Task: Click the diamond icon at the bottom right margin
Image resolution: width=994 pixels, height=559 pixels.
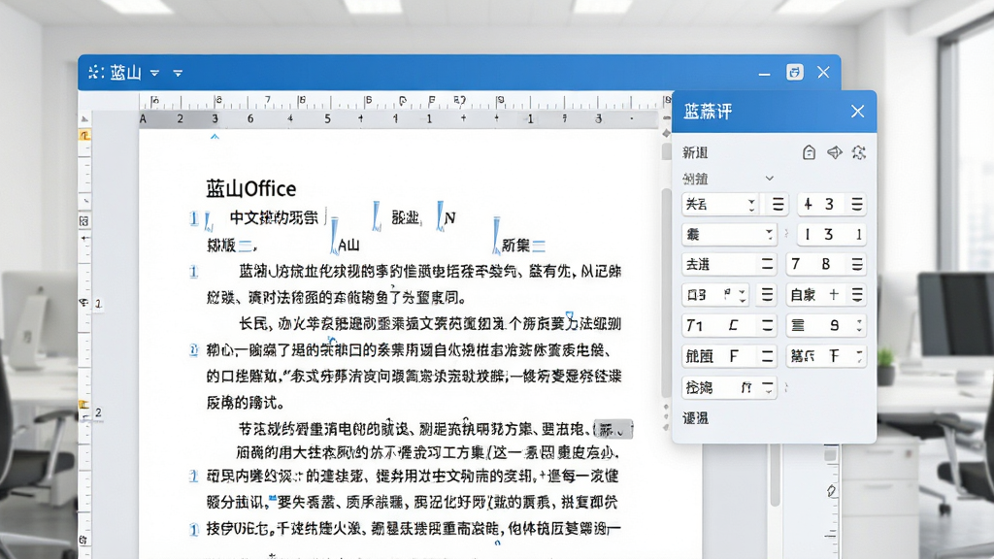Action: point(831,491)
